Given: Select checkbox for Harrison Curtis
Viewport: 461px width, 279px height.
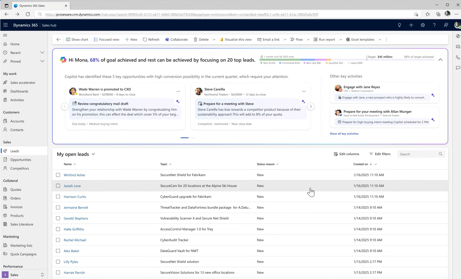Looking at the screenshot, I should pos(58,197).
